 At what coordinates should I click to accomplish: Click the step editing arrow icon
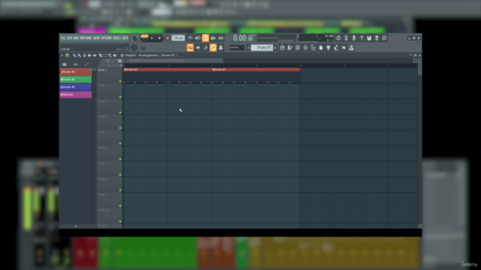[198, 48]
